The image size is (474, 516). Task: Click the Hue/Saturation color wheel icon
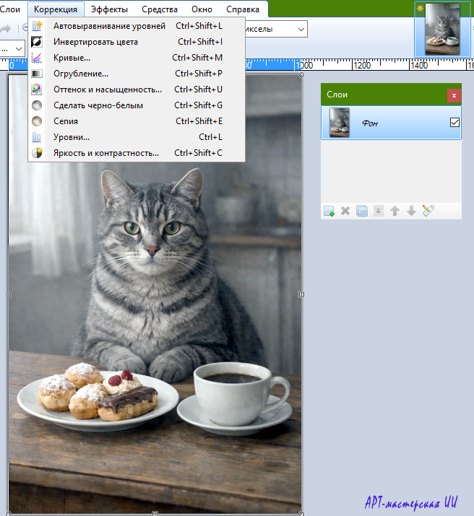37,89
